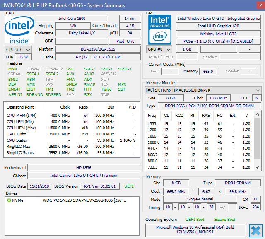Click the UEFI Boot label
265x239 pixels.
click(195, 220)
